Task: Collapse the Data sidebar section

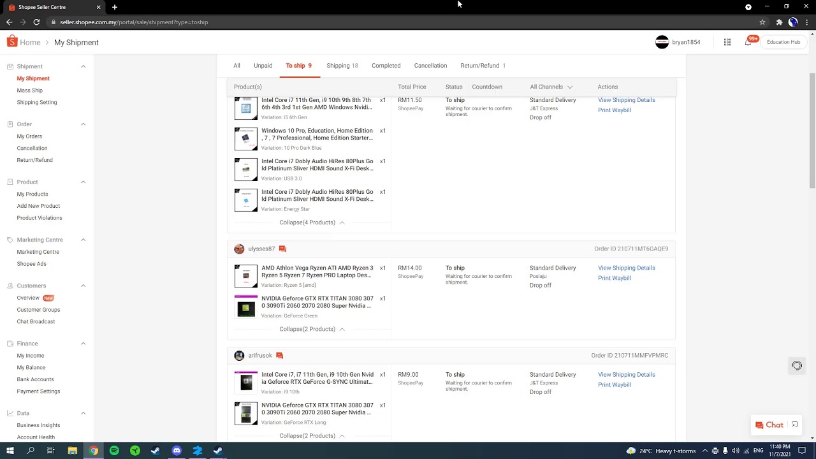Action: (x=83, y=413)
